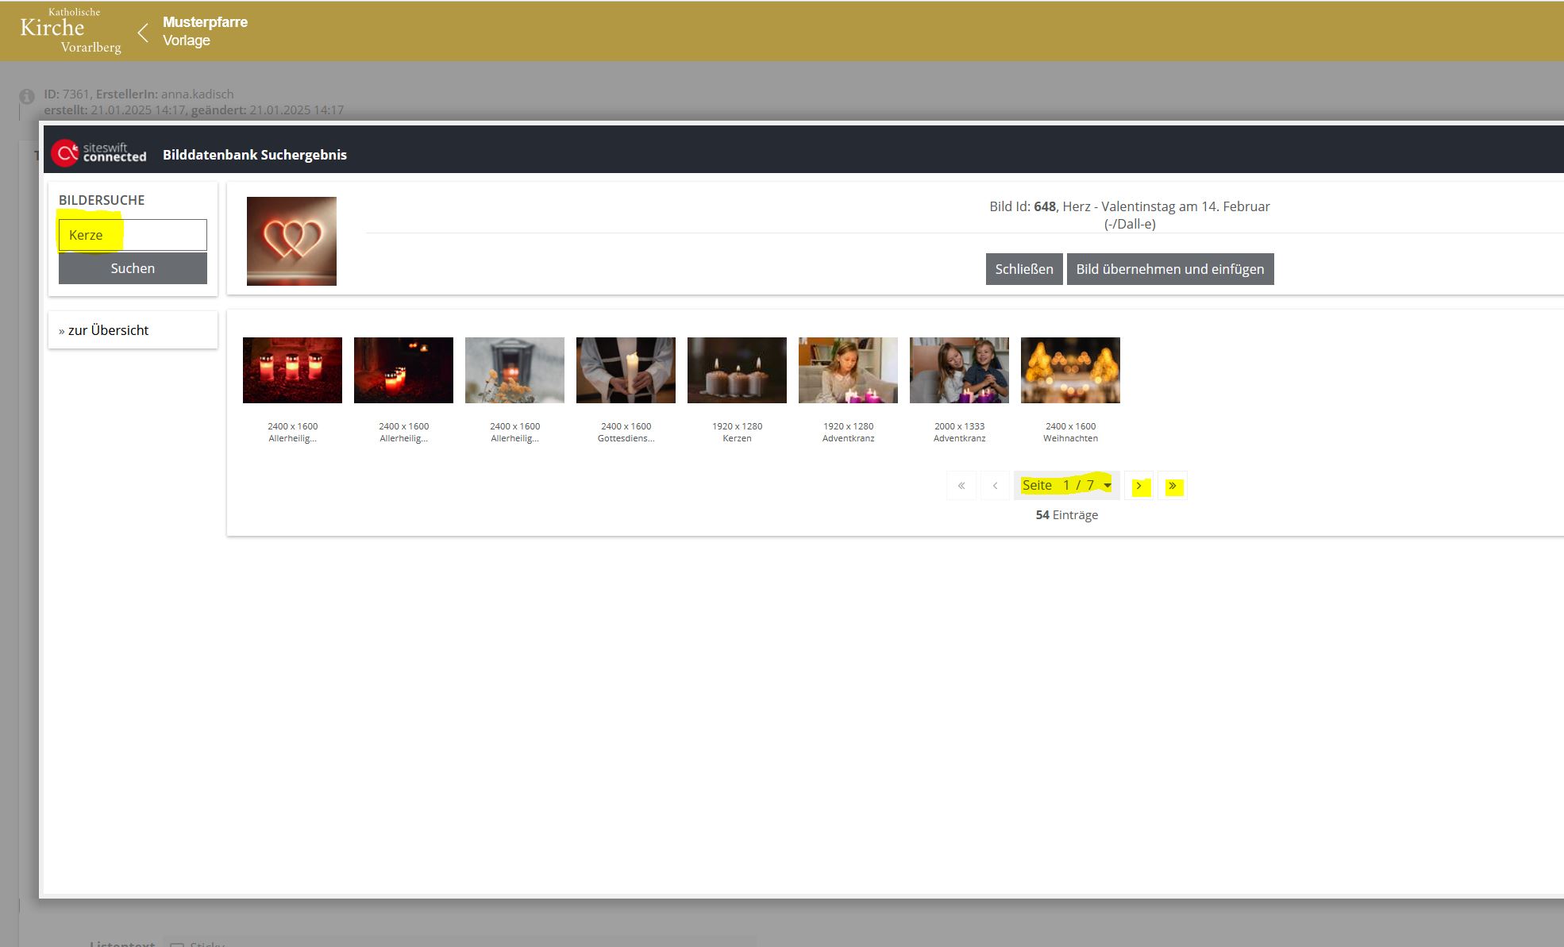
Task: Click the info icon beside ID 7361
Action: [x=27, y=96]
